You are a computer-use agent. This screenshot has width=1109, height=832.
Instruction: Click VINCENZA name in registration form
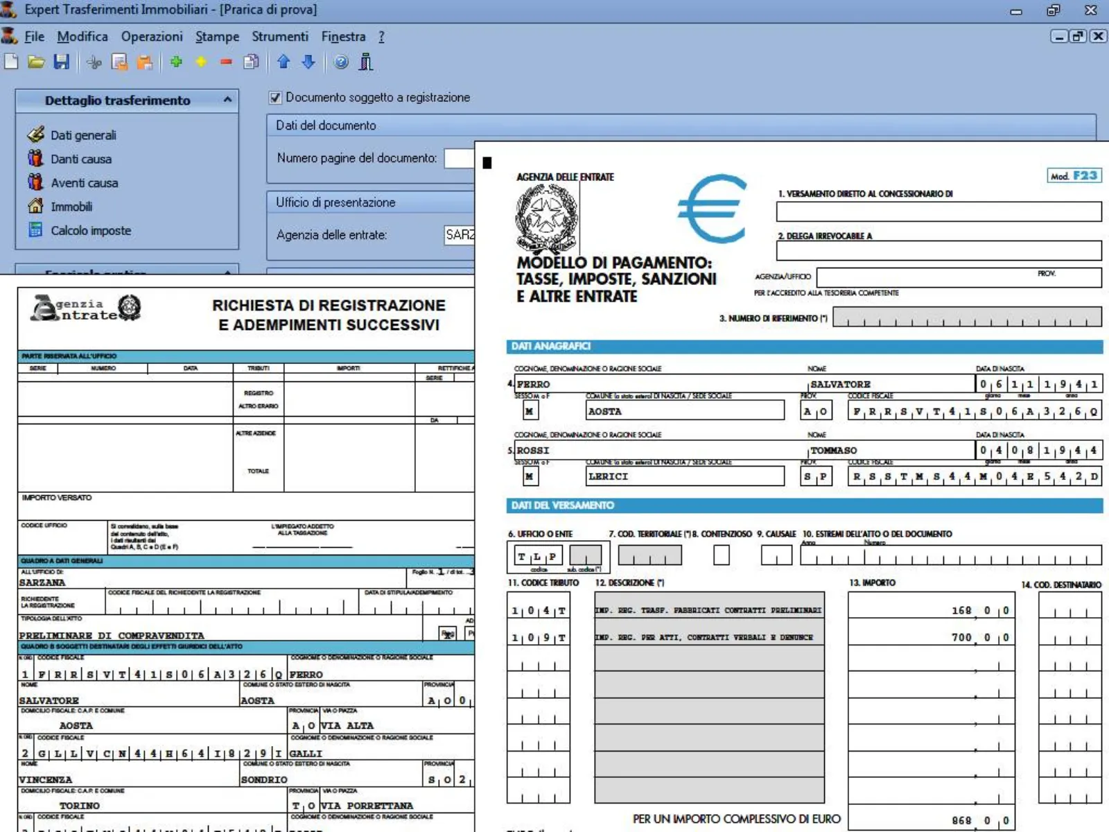coord(45,779)
